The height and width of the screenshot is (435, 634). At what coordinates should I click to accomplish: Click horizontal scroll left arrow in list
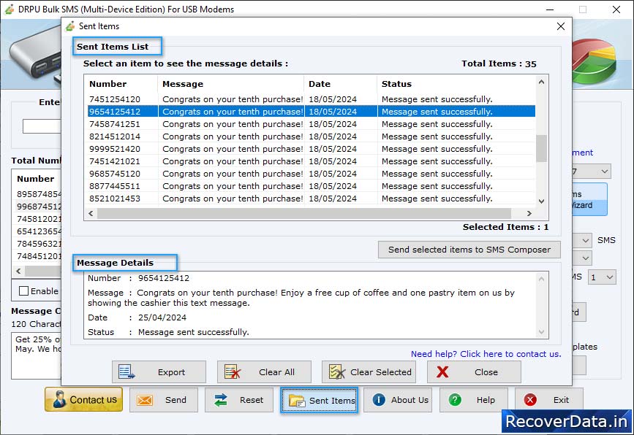tap(91, 213)
